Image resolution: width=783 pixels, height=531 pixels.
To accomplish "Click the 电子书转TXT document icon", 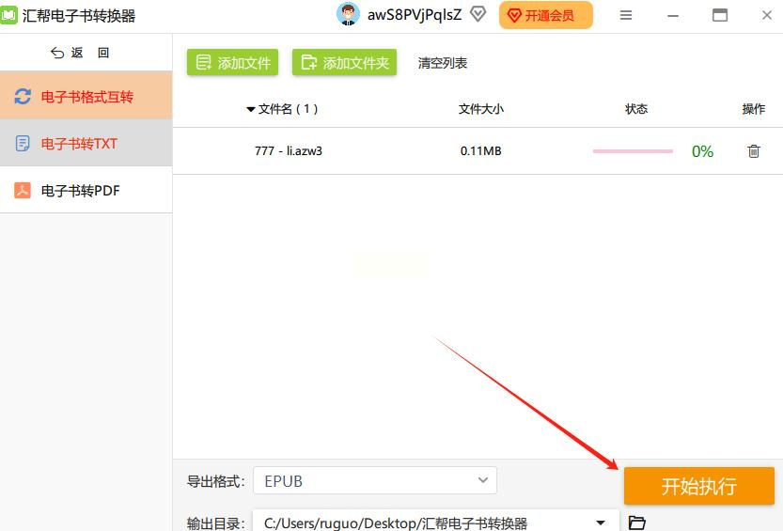I will [23, 143].
